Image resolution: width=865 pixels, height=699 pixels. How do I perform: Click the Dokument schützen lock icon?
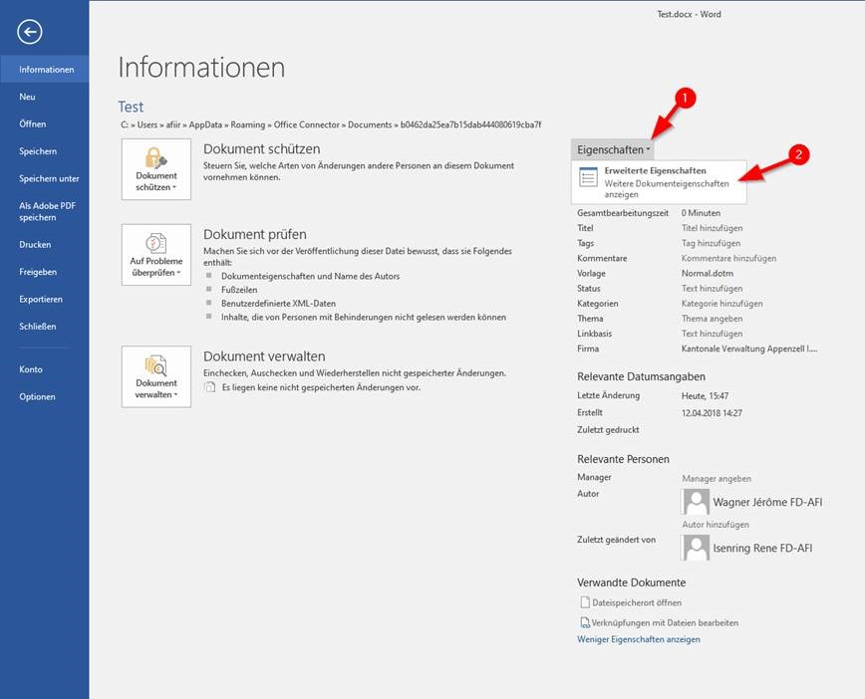tap(155, 157)
